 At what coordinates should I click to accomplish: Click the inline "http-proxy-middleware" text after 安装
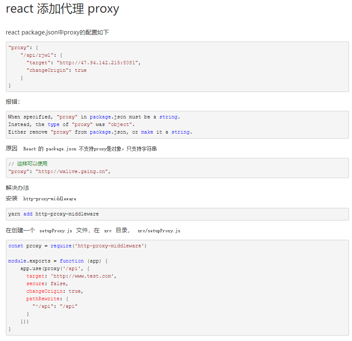[50, 199]
